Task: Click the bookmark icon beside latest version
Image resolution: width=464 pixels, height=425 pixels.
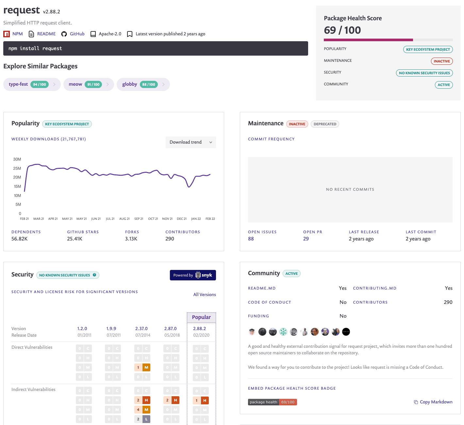Action: (x=130, y=34)
